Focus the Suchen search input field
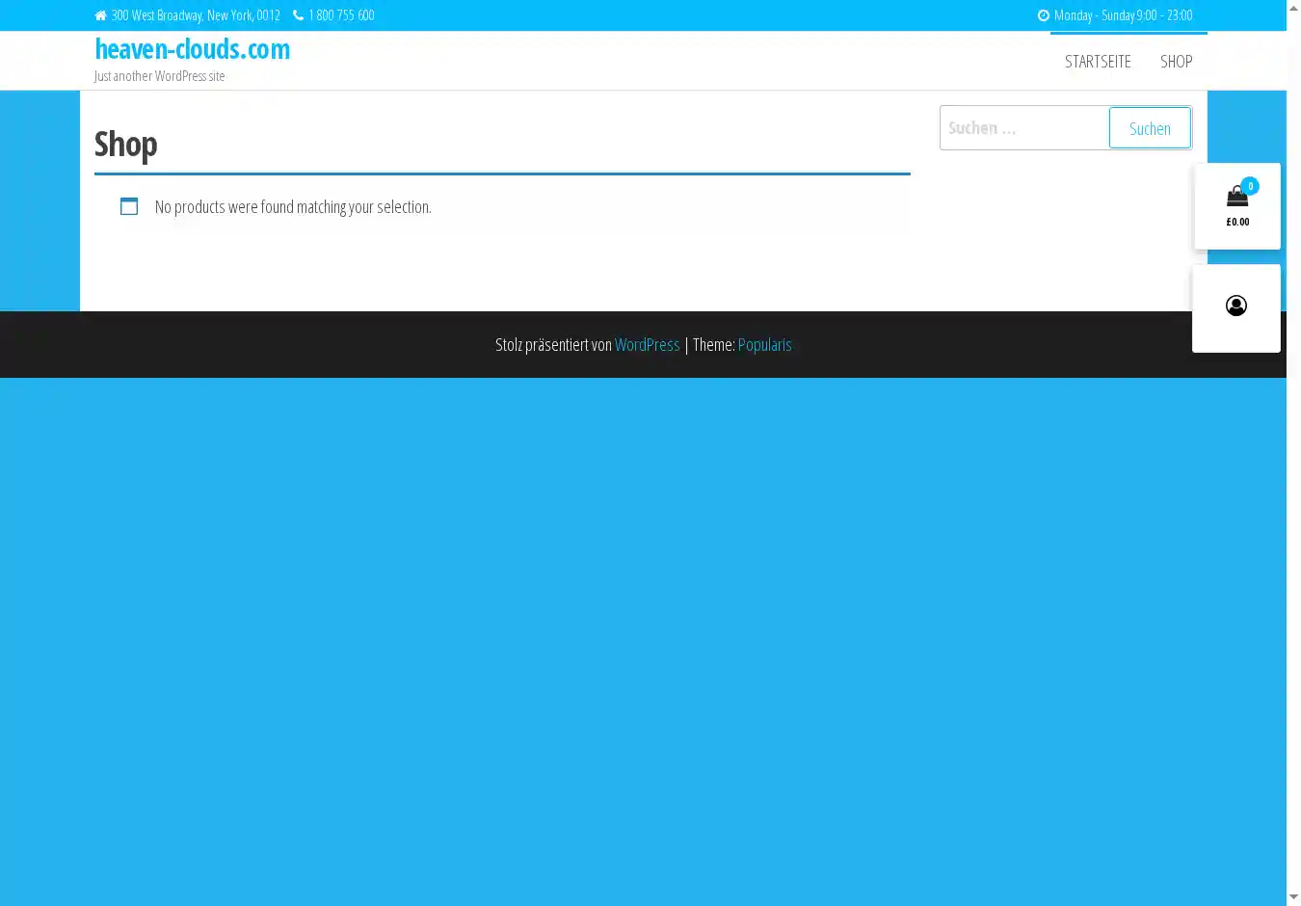1301x906 pixels. click(x=1023, y=128)
